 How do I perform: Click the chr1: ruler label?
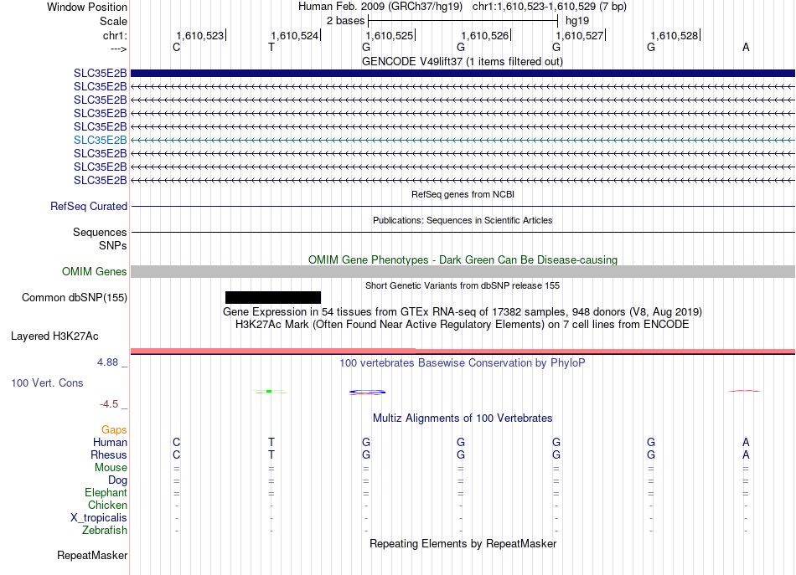[115, 36]
